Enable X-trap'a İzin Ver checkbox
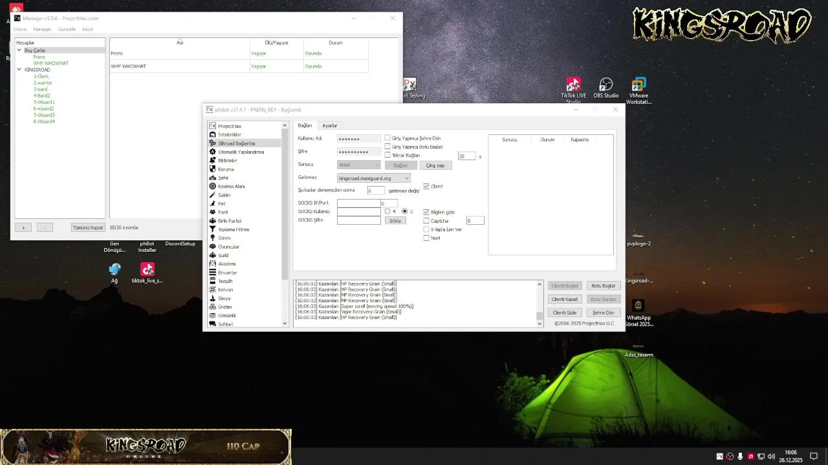Viewport: 828px width, 465px height. point(426,229)
